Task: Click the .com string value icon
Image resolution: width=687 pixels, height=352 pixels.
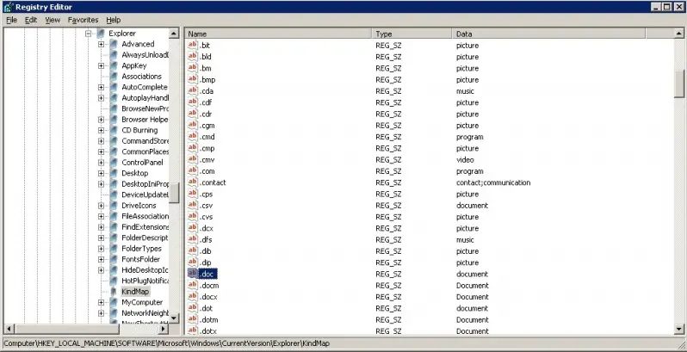Action: click(192, 170)
